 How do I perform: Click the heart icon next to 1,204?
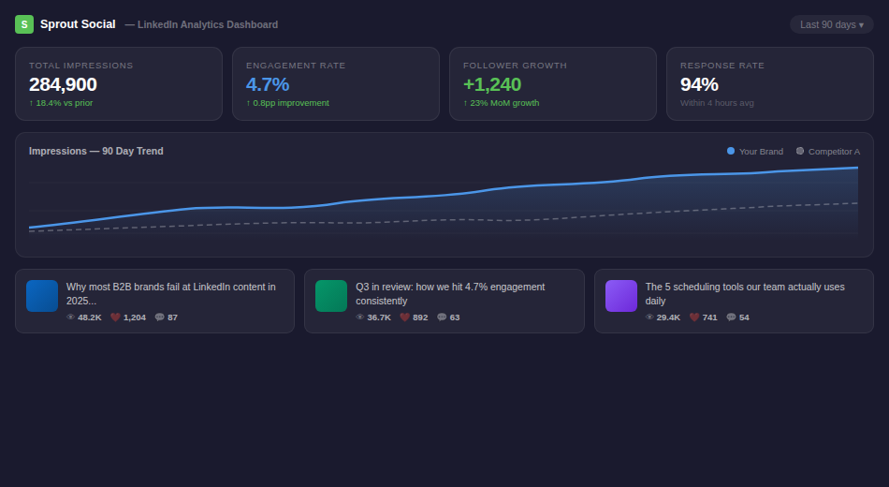(x=115, y=317)
